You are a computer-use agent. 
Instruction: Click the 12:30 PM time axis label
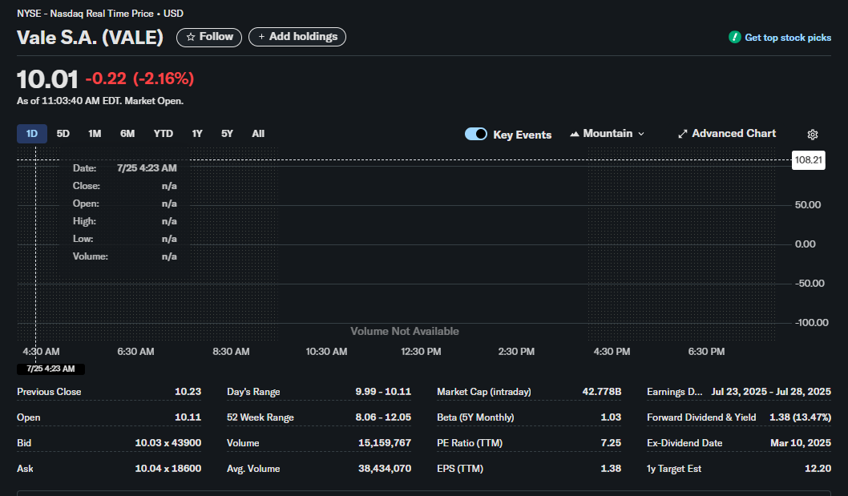tap(421, 352)
